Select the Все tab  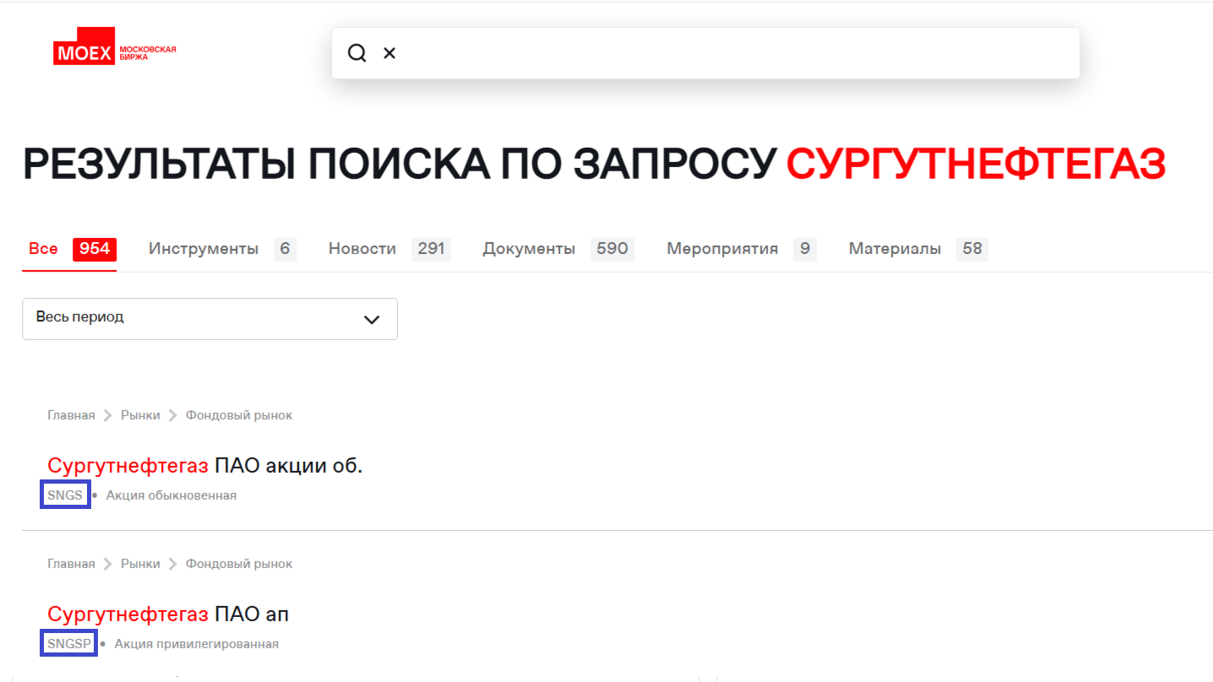[69, 249]
